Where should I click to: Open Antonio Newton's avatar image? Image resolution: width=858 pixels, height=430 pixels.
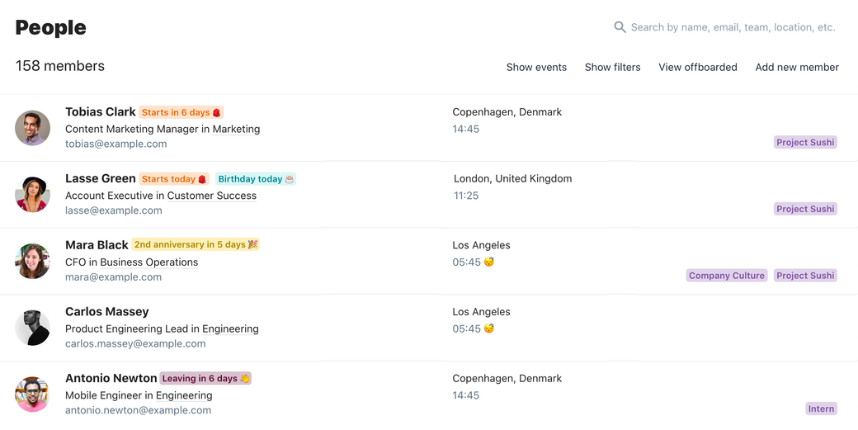(x=33, y=395)
